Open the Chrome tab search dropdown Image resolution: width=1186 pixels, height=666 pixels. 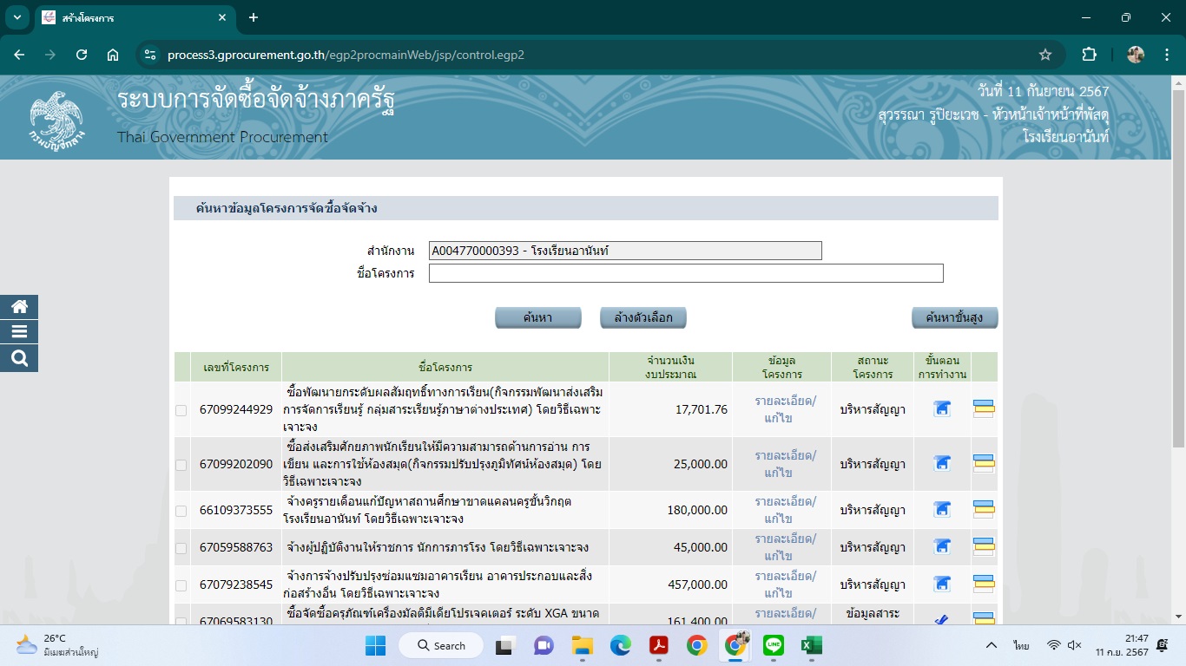tap(17, 17)
